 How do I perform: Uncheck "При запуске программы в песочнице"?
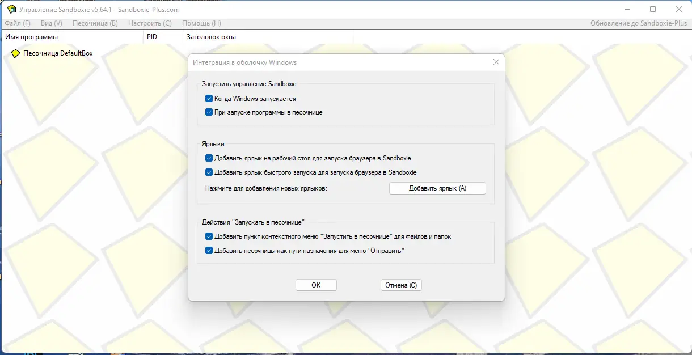click(209, 112)
